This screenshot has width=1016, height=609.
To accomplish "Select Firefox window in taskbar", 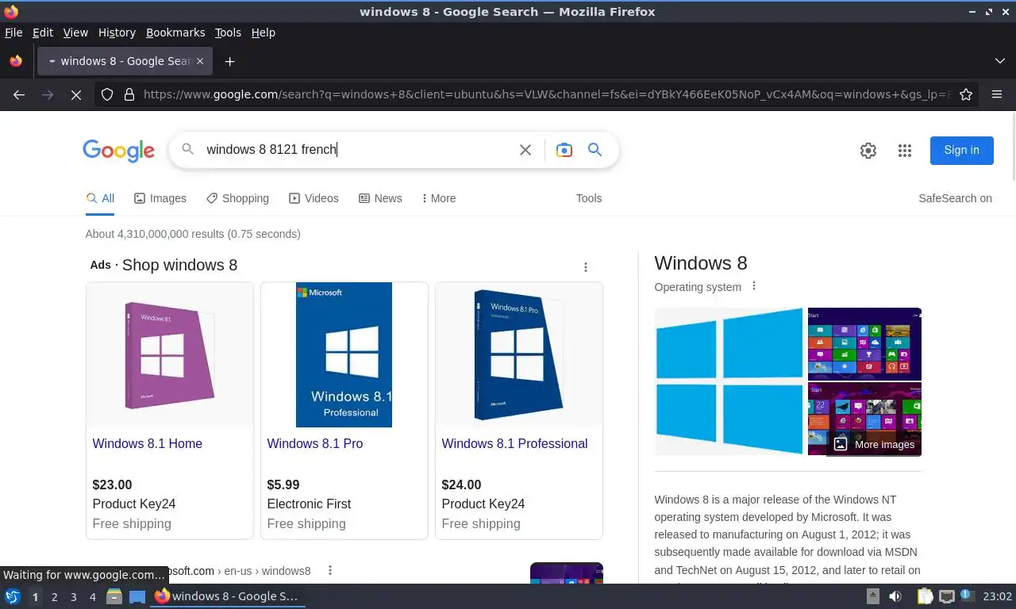I will pos(228,596).
